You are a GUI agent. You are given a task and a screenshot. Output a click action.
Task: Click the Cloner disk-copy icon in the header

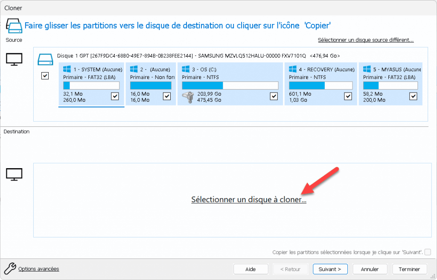tap(14, 25)
